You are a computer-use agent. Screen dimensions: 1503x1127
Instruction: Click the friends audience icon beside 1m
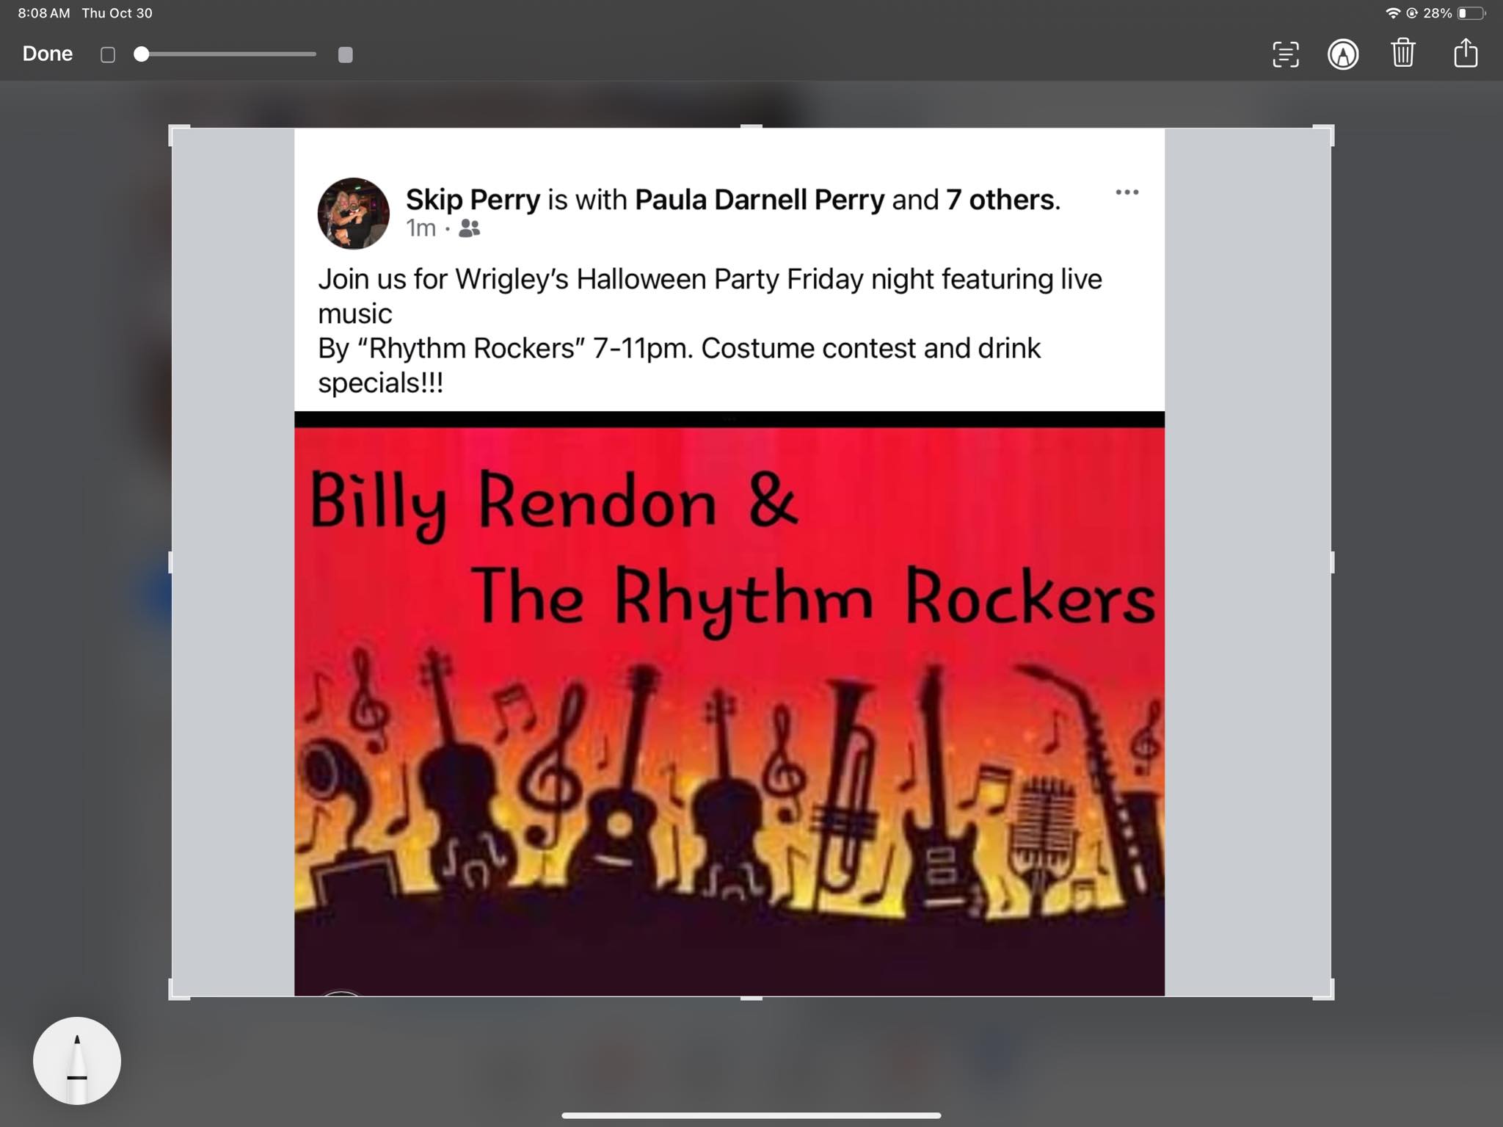click(x=469, y=229)
